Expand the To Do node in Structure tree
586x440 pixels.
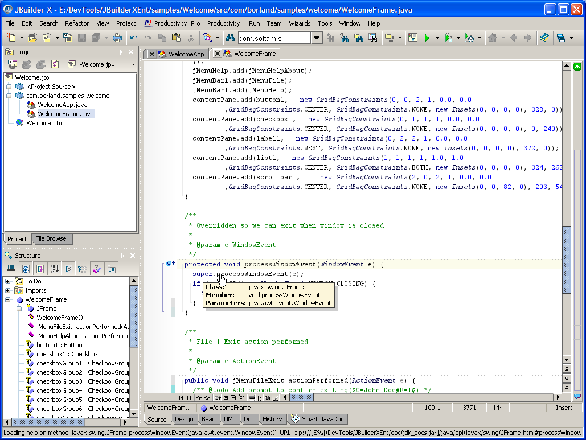click(8, 281)
